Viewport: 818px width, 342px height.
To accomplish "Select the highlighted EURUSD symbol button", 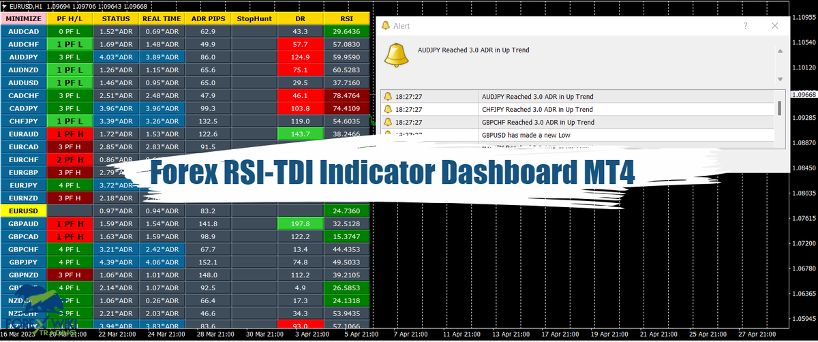I will [23, 211].
